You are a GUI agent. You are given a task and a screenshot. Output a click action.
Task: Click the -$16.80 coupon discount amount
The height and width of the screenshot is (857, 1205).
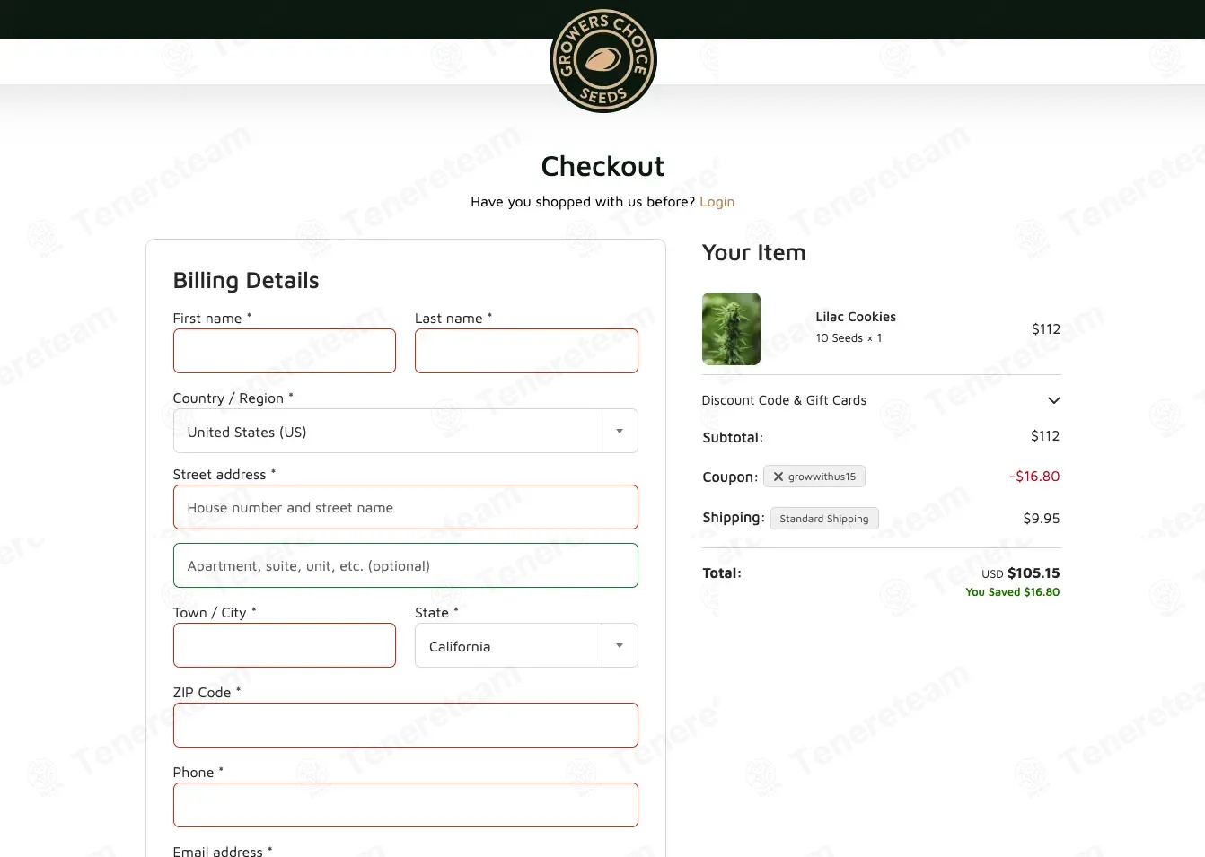pos(1034,477)
